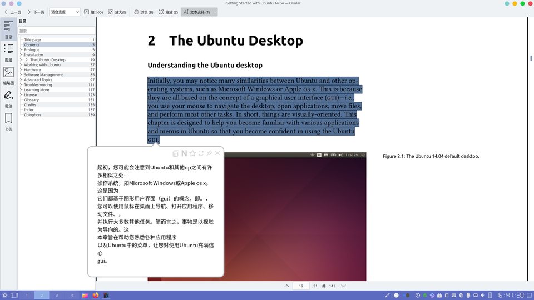This screenshot has width=534, height=300.
Task: Click the zoom in (放大) button
Action: click(117, 12)
